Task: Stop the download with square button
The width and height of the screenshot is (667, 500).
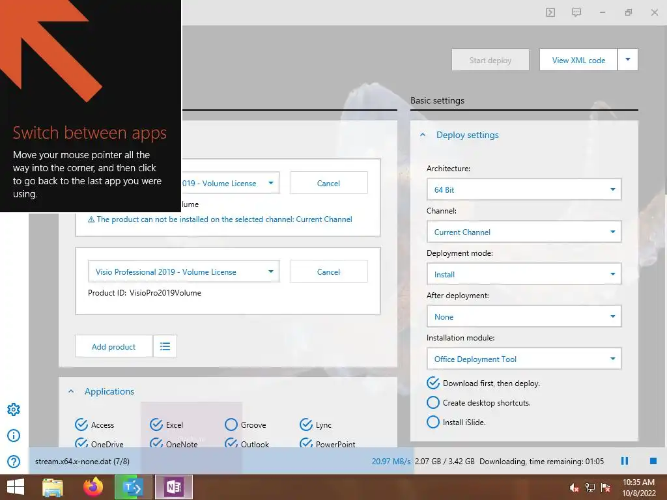Action: (653, 461)
